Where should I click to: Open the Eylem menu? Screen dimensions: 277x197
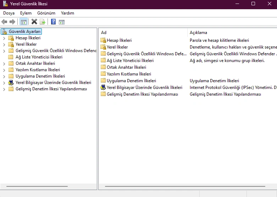[26, 13]
